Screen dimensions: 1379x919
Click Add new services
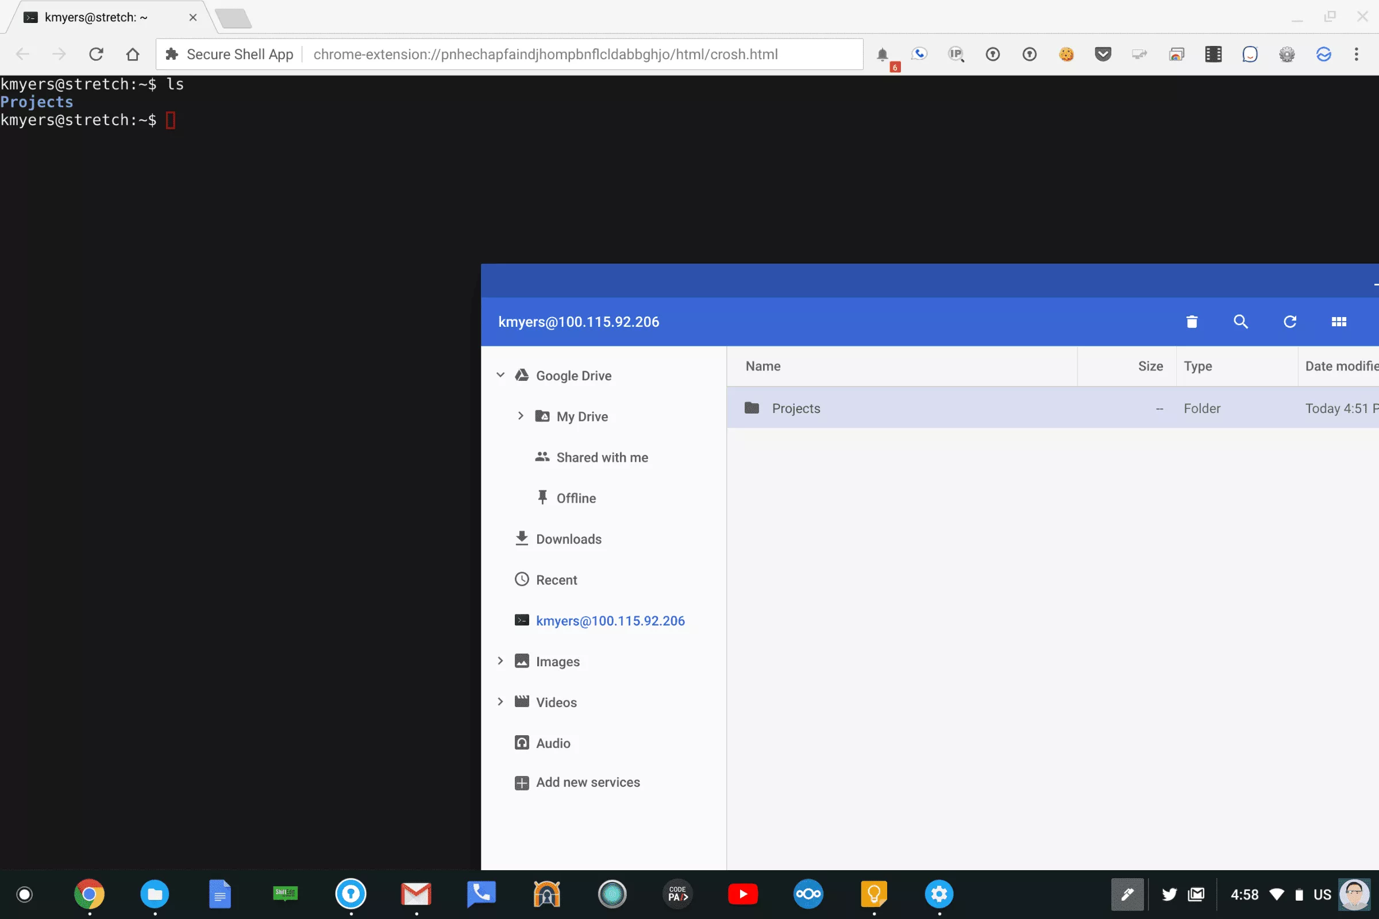(587, 782)
